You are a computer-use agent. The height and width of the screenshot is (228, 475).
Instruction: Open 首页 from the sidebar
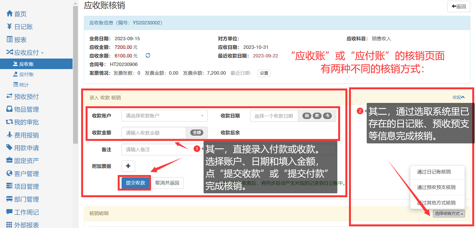point(20,14)
